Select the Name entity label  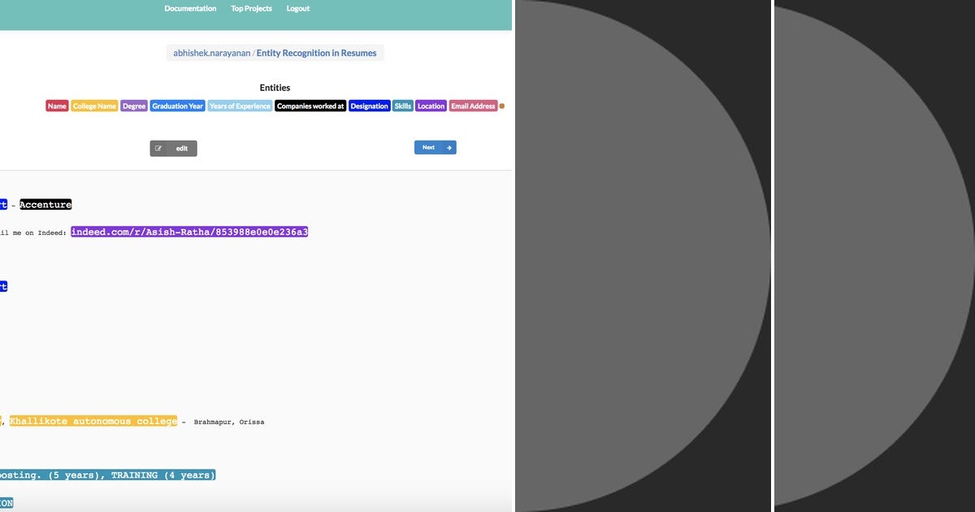56,106
